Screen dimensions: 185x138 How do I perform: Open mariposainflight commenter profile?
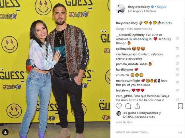[x=128, y=81]
